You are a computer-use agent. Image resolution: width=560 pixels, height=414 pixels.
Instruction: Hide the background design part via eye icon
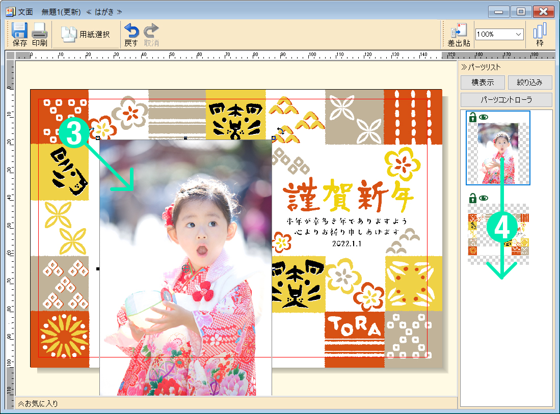483,198
